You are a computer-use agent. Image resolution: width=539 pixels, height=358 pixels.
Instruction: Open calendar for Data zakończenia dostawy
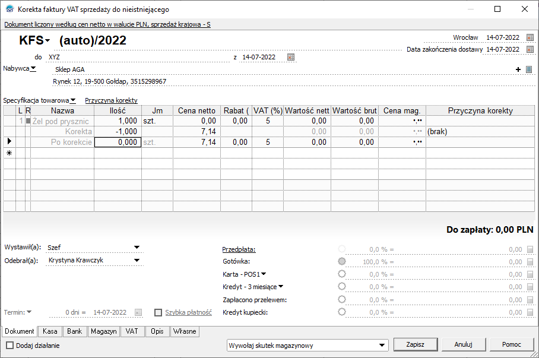tap(530, 49)
